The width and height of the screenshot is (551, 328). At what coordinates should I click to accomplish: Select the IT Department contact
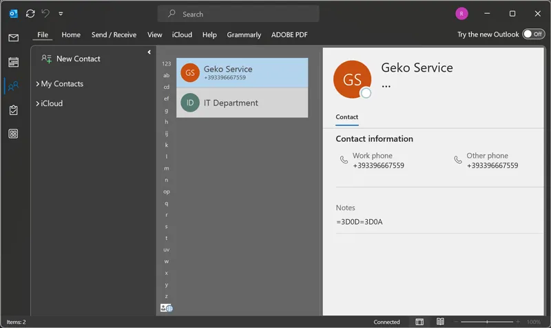(x=242, y=103)
